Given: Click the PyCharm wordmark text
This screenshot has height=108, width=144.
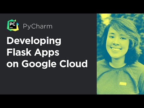Looking at the screenshot, I should point(37,26).
